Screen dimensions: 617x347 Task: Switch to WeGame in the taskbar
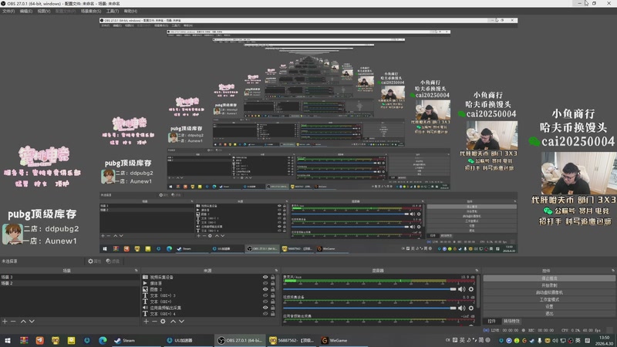tap(344, 340)
